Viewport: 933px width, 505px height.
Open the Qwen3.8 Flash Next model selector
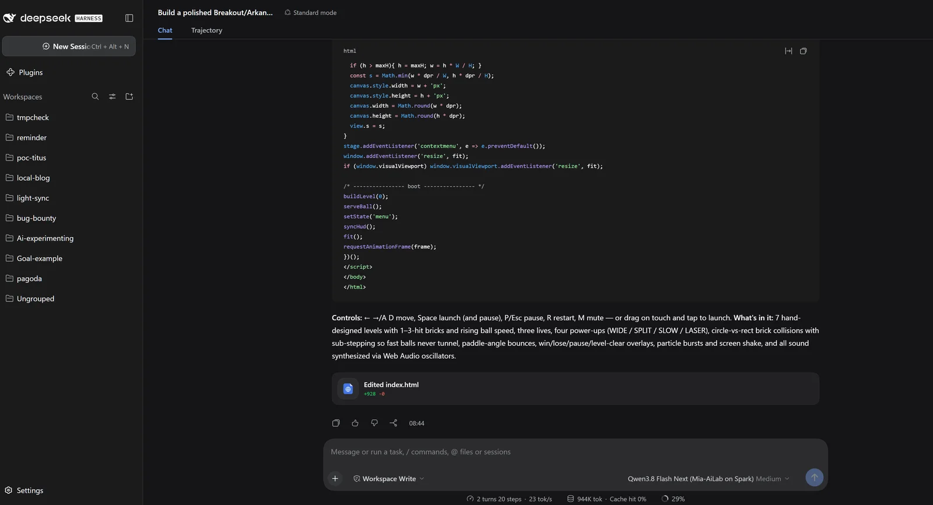point(708,479)
